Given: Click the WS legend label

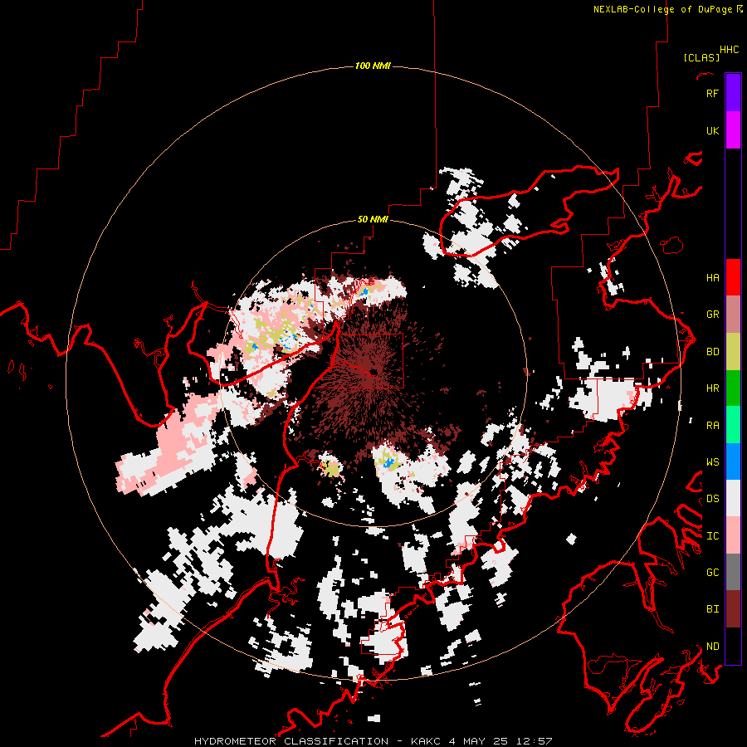Looking at the screenshot, I should 712,461.
